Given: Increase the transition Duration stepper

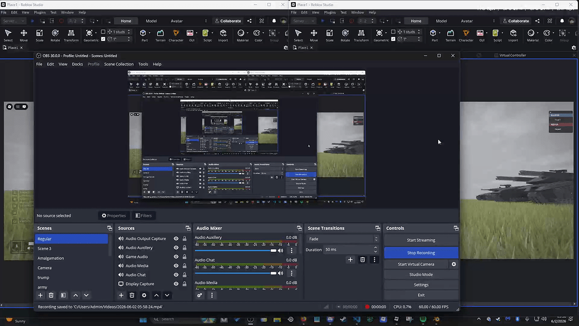Looking at the screenshot, I should tap(375, 248).
